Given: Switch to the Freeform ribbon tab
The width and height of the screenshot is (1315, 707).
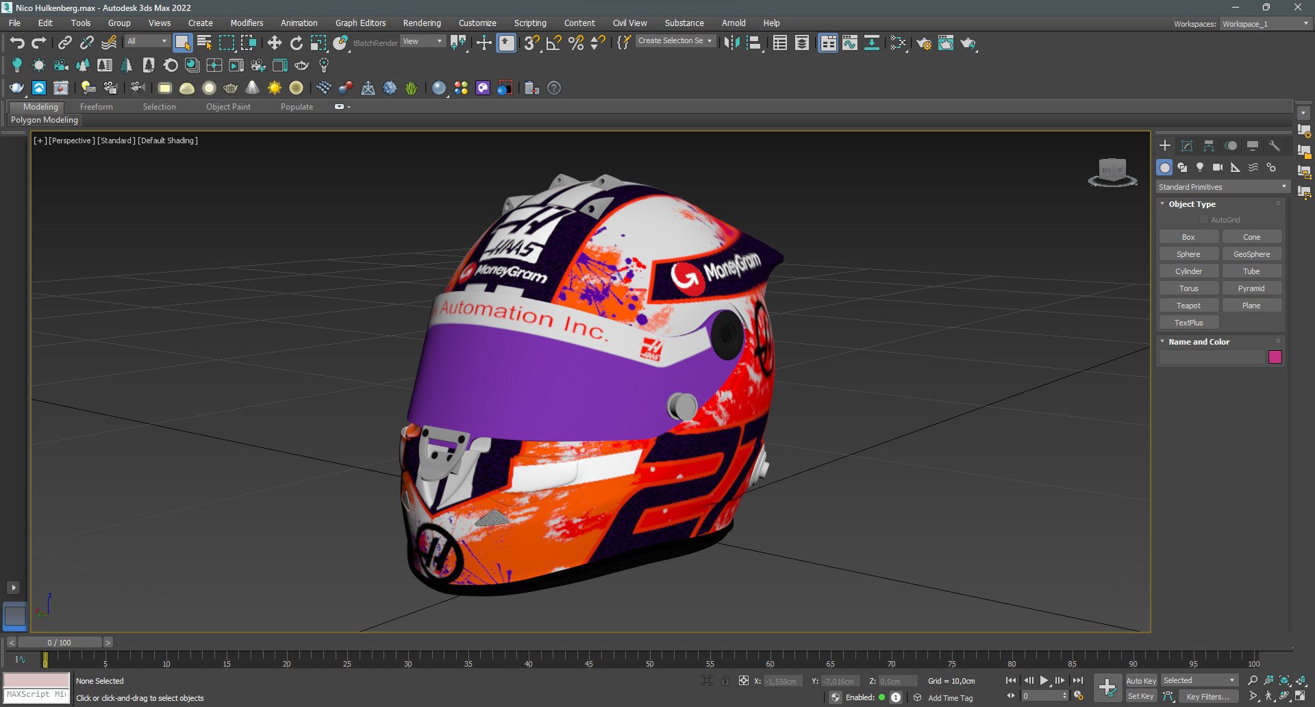Looking at the screenshot, I should (97, 107).
